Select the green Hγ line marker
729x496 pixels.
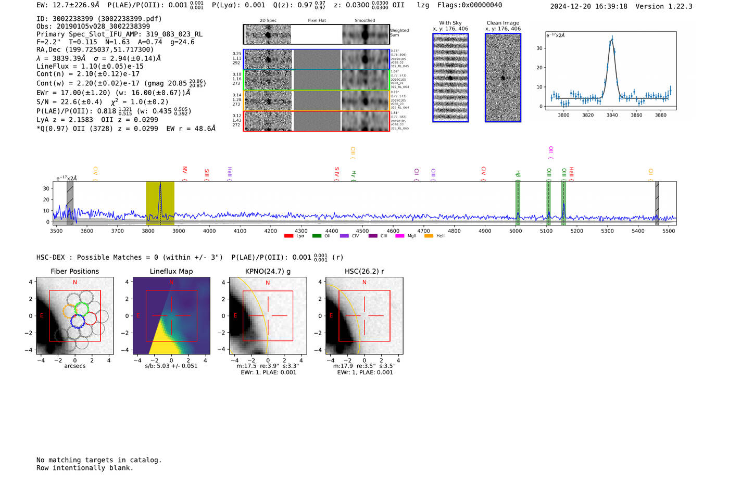pyautogui.click(x=354, y=175)
